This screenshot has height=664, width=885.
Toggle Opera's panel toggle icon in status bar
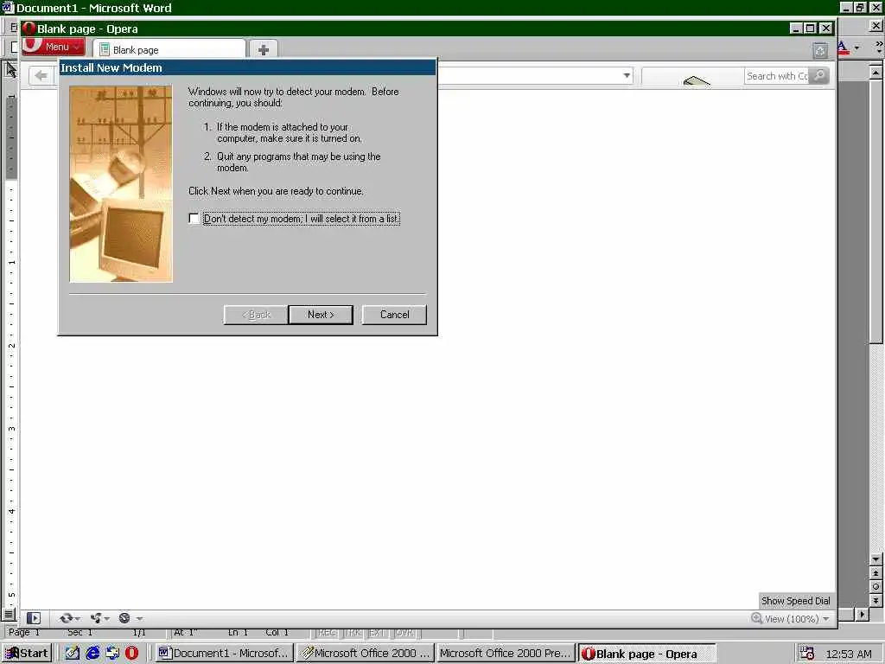click(x=34, y=618)
